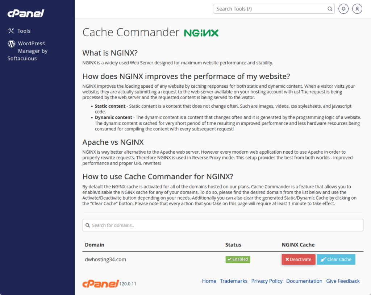The image size is (371, 295).
Task: Click the Status column header
Action: pos(233,245)
